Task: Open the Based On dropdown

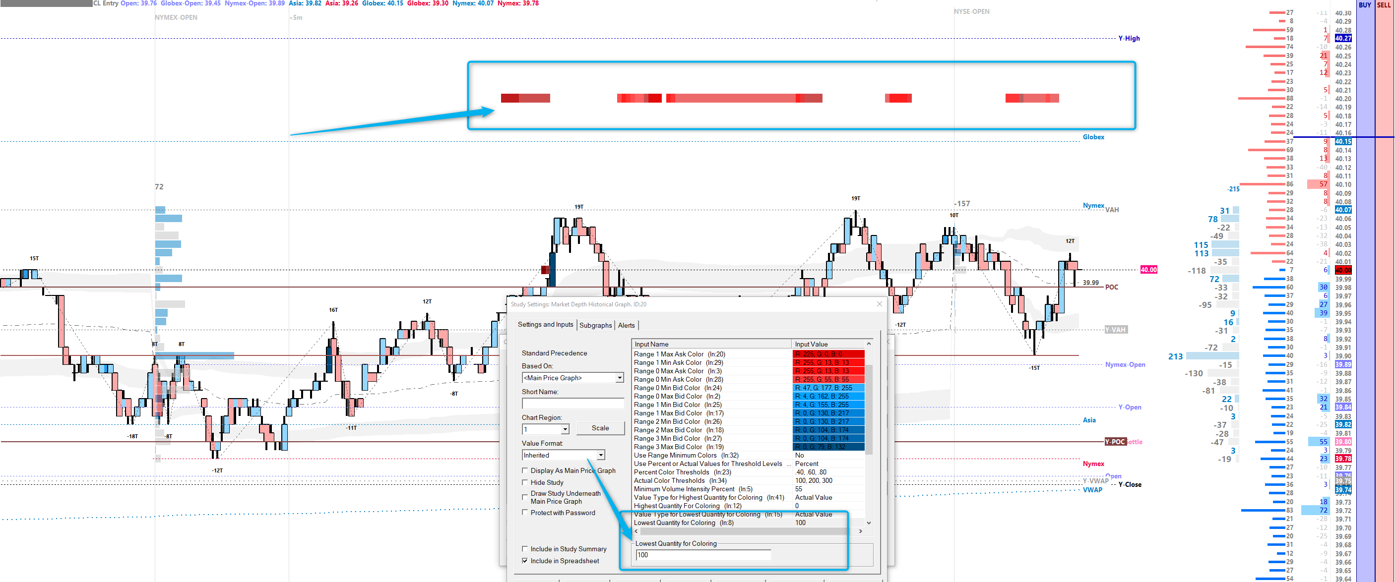Action: (x=620, y=378)
